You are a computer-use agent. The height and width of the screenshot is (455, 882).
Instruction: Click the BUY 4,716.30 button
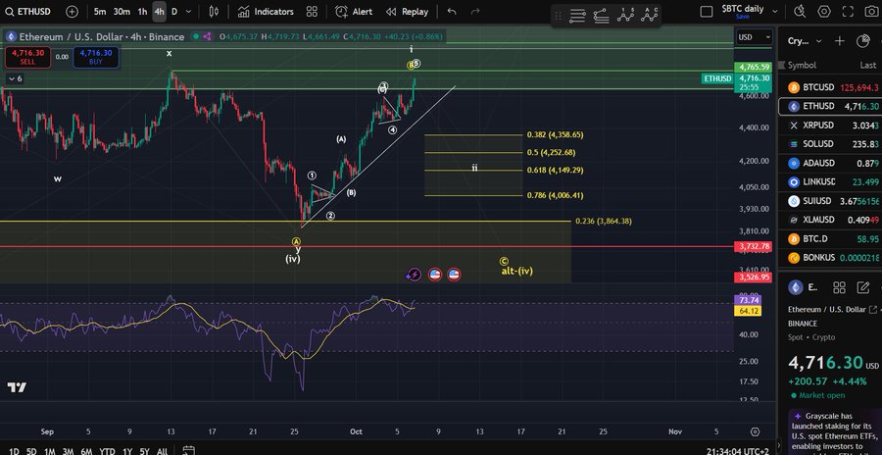(x=96, y=57)
